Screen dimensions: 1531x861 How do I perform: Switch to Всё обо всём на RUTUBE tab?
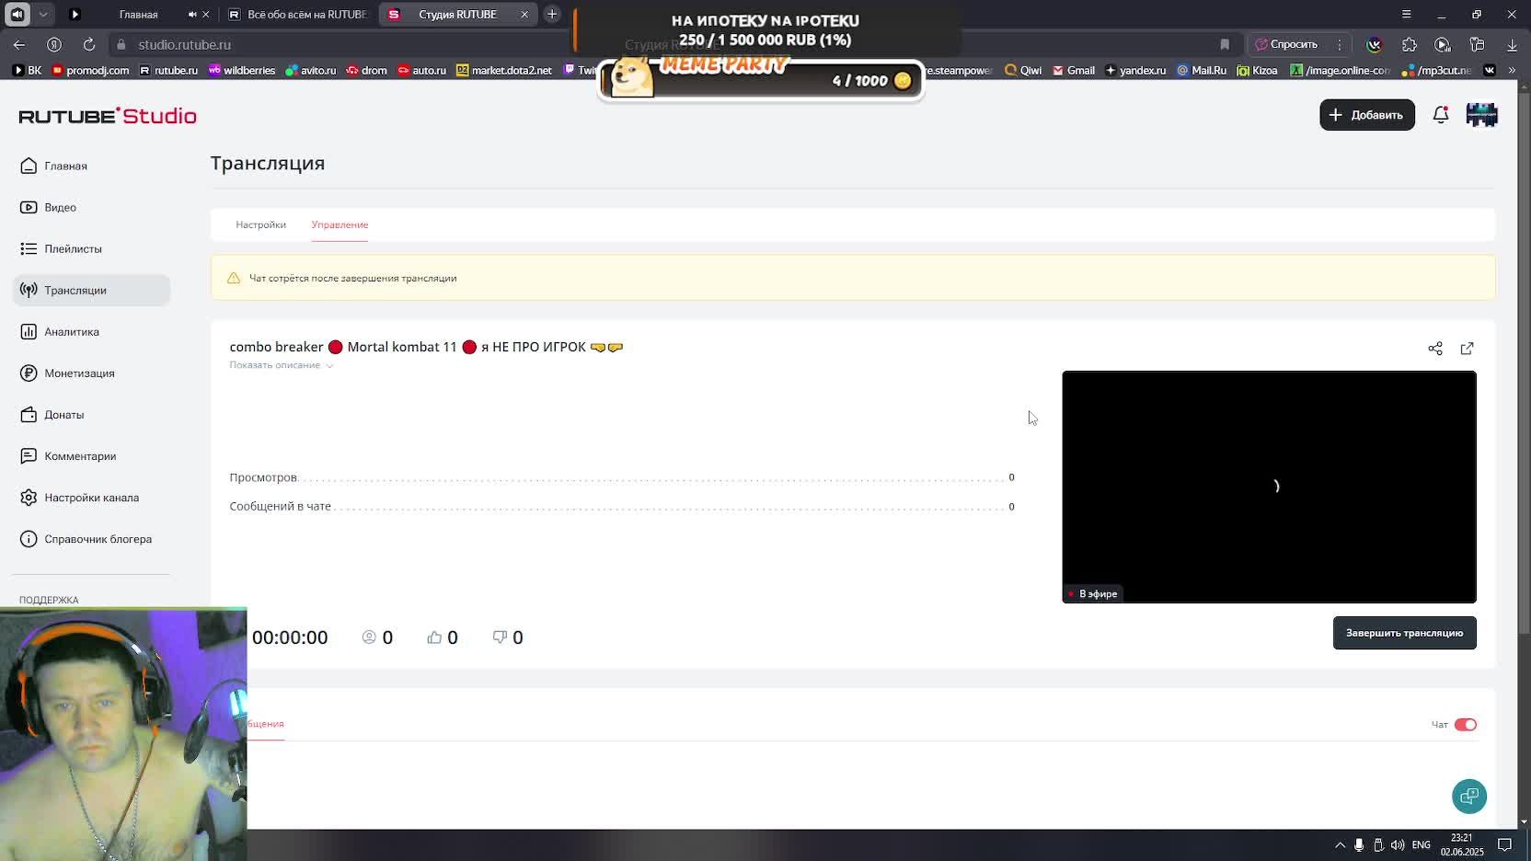click(299, 15)
